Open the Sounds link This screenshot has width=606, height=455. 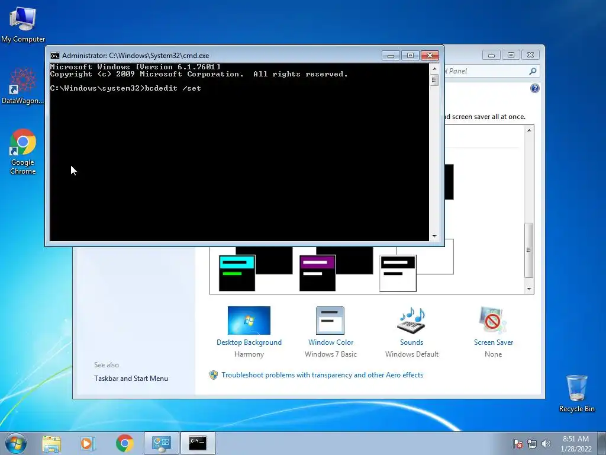[x=412, y=342]
